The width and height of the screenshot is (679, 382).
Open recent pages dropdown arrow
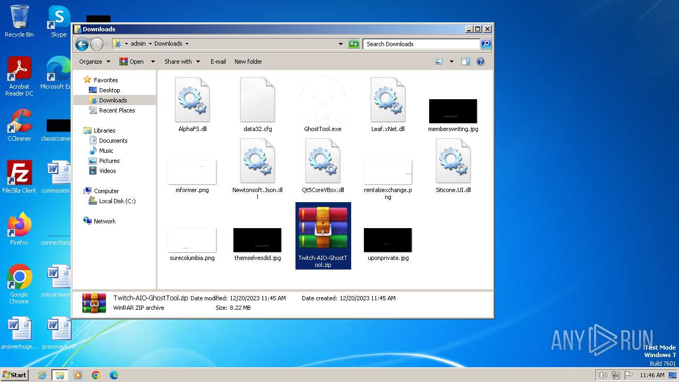[x=107, y=44]
